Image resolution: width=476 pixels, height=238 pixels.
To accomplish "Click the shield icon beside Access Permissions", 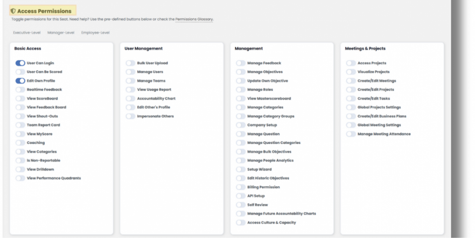I will [x=13, y=11].
